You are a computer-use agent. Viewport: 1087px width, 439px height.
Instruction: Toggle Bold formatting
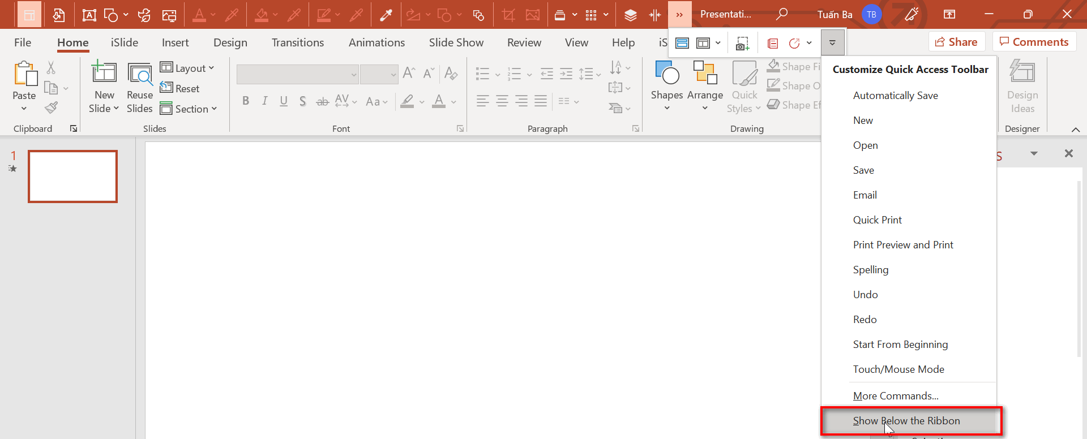pos(246,101)
